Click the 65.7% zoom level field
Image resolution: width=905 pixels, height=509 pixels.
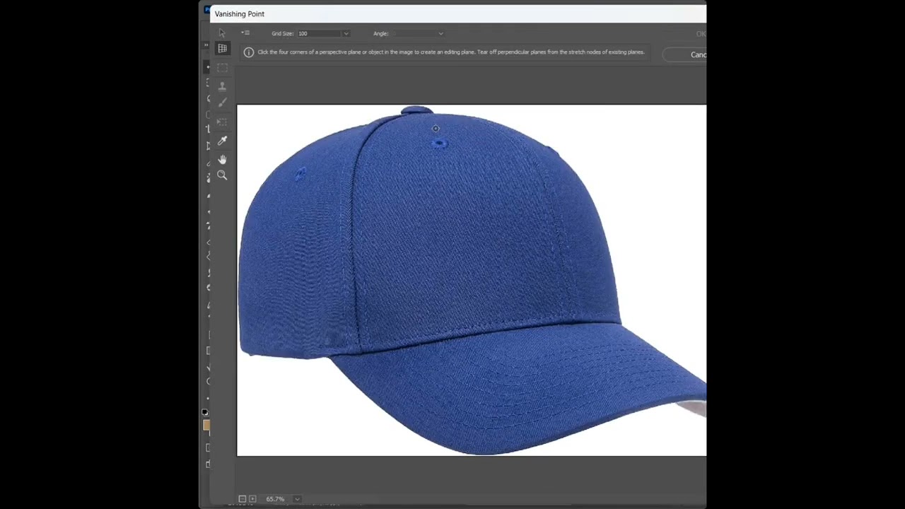coord(276,499)
